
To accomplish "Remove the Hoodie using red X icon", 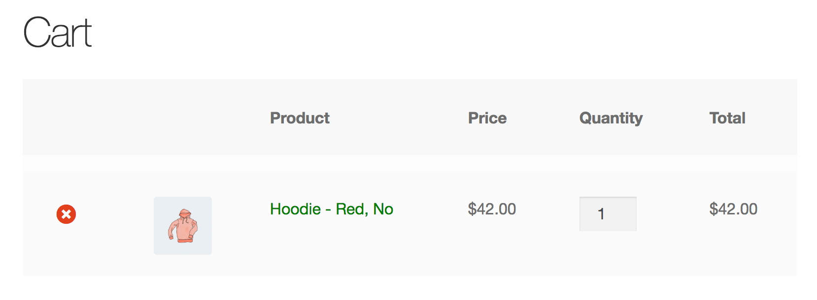I will (66, 214).
